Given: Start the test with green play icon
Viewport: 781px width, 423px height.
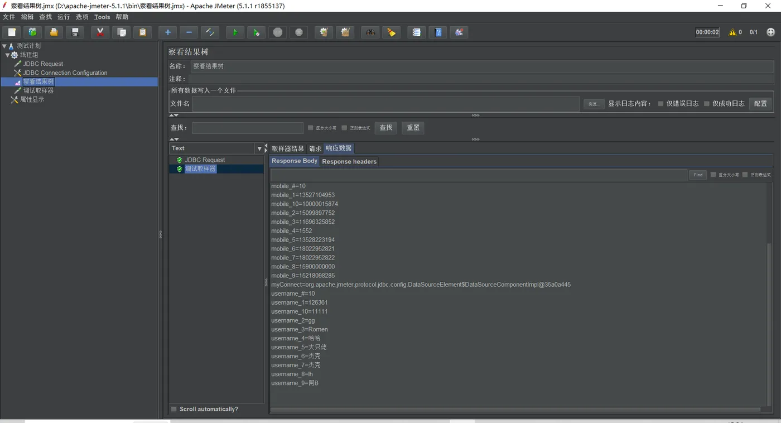Looking at the screenshot, I should (x=235, y=32).
